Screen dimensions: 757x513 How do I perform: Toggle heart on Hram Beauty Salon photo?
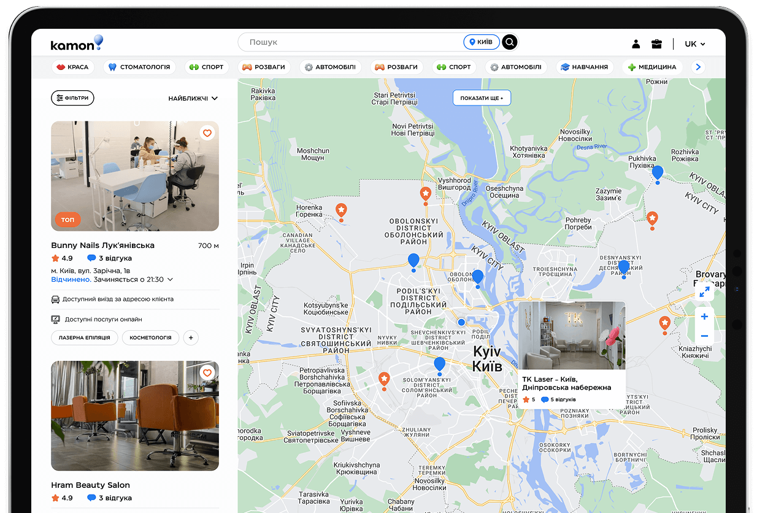click(x=207, y=372)
